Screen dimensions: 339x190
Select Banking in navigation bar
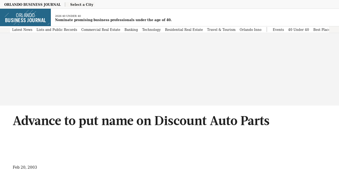point(131,30)
